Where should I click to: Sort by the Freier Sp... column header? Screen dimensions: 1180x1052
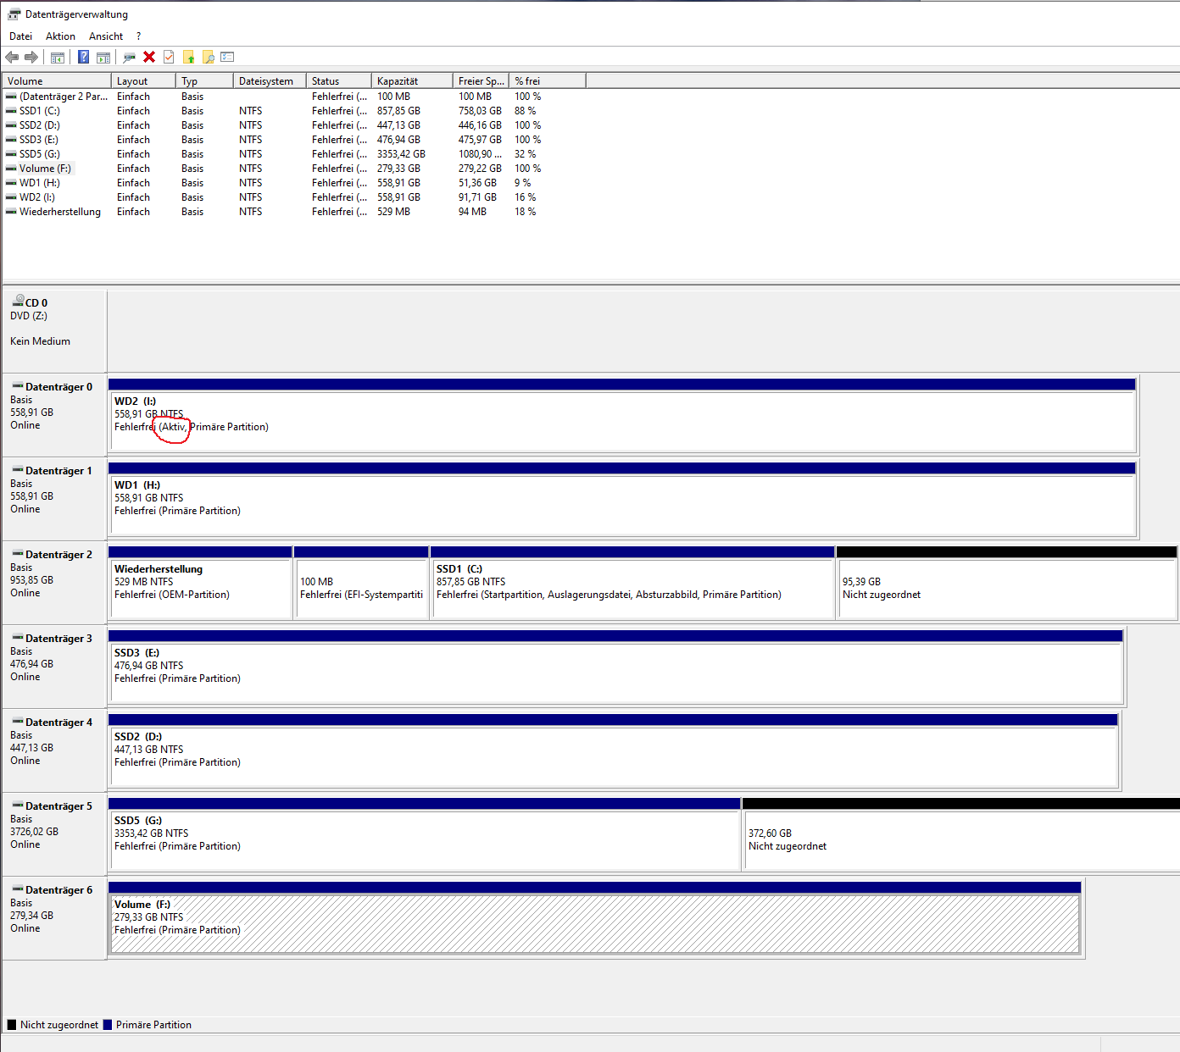pos(481,81)
